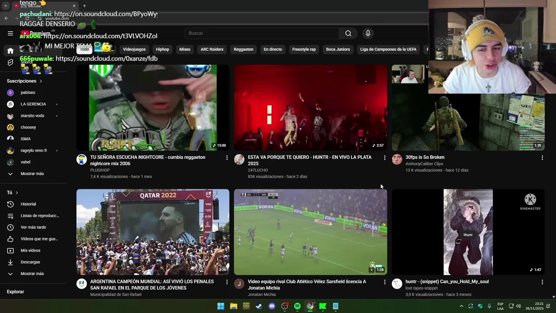Play ARGENTINA CAMPEÓN MUNDIAL Qatar thumbnail
Screen dimensions: 556x313
click(x=153, y=232)
